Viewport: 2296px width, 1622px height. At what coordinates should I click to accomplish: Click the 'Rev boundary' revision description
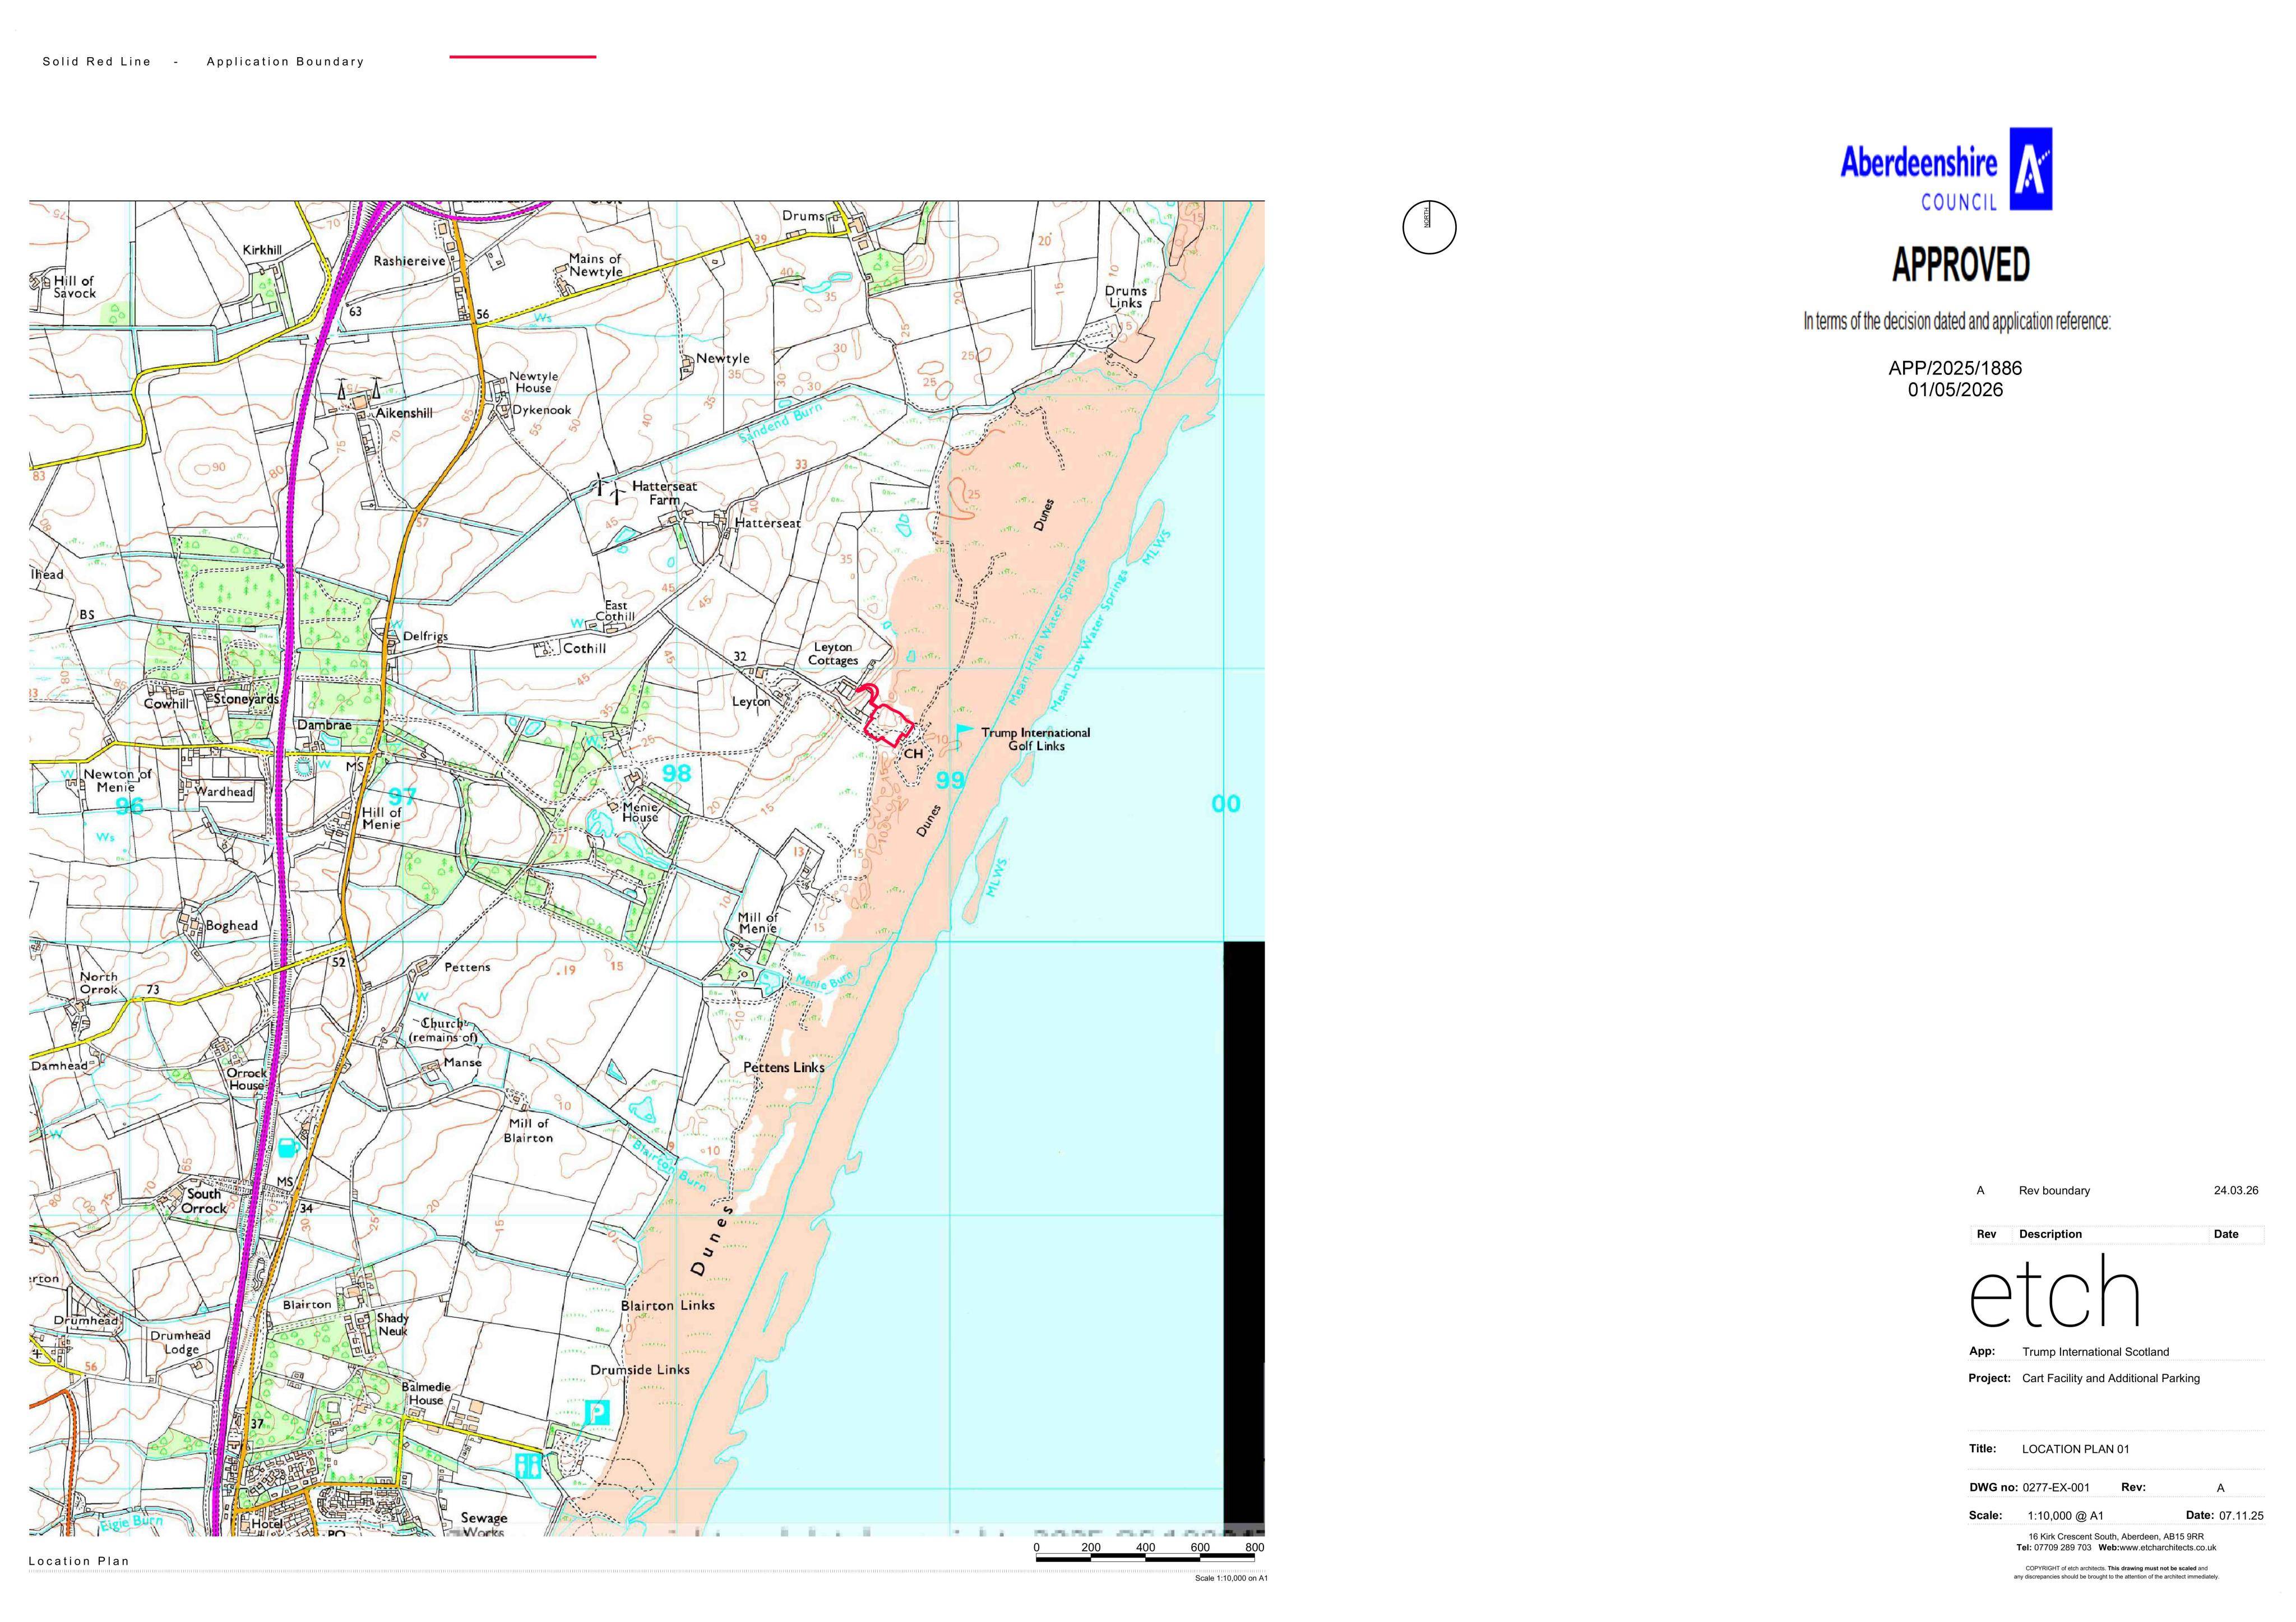click(x=2054, y=1190)
